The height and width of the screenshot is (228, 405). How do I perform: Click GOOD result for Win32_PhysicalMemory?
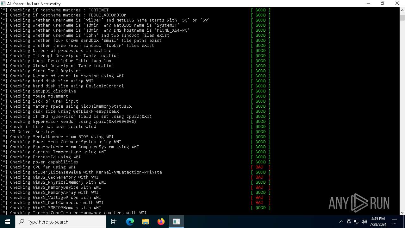tap(261, 182)
